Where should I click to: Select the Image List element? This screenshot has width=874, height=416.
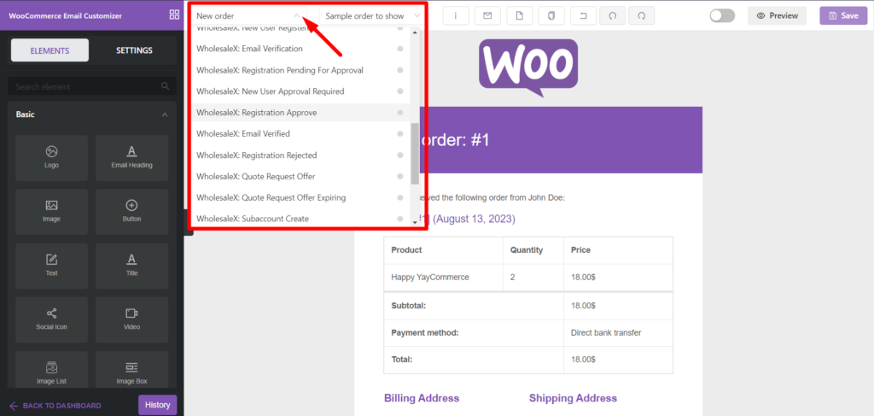coord(52,371)
